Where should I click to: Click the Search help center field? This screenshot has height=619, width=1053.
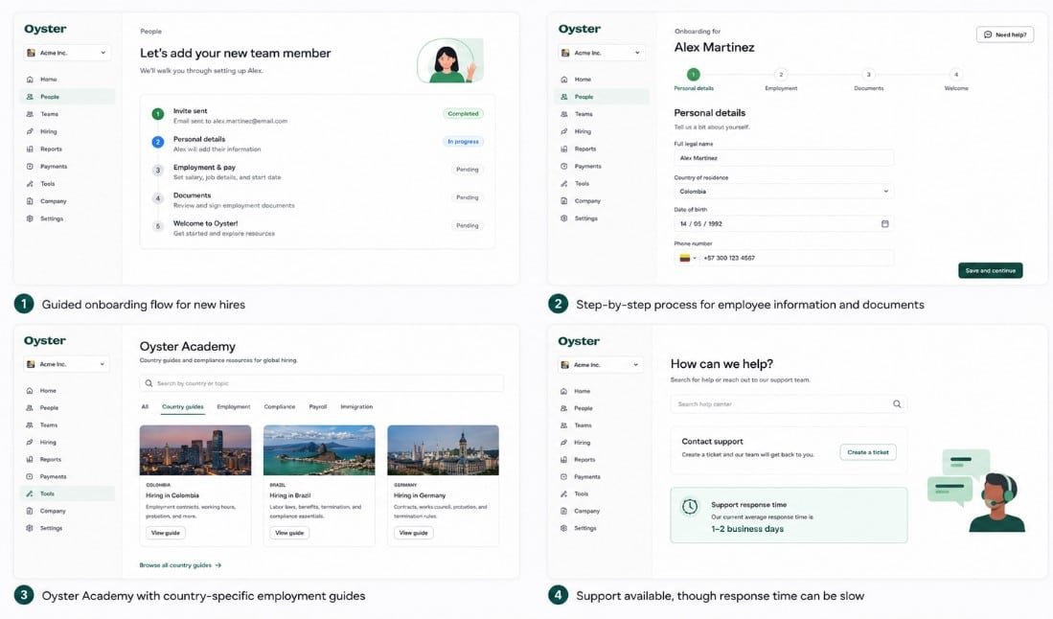pyautogui.click(x=789, y=404)
